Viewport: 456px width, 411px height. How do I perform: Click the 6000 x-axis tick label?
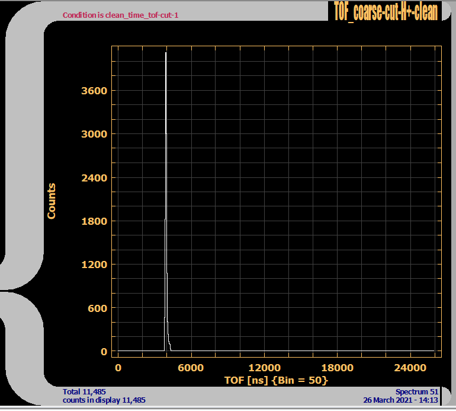pyautogui.click(x=191, y=368)
